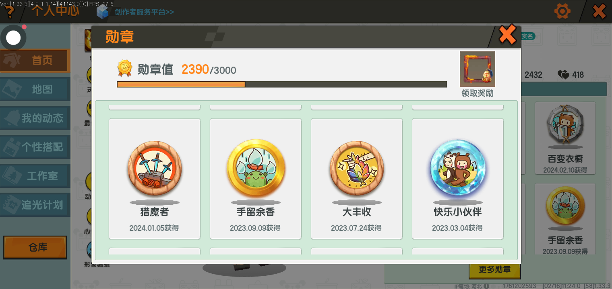The image size is (612, 289).
Task: Open the 猎魔者 badge icon
Action: (155, 168)
